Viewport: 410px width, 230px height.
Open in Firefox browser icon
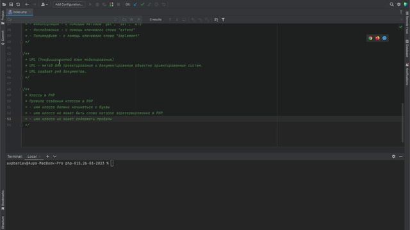[377, 38]
